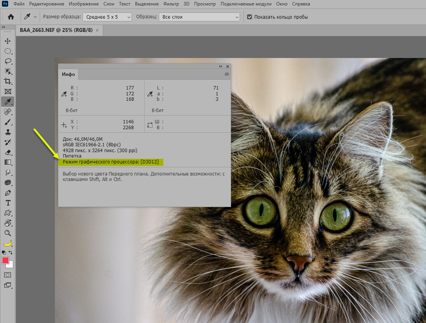Open the Текст menu
This screenshot has height=323, width=426.
pos(124,4)
